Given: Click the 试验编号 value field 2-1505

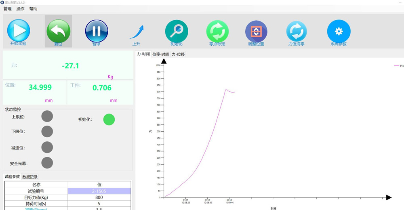Looking at the screenshot, I should point(99,191).
